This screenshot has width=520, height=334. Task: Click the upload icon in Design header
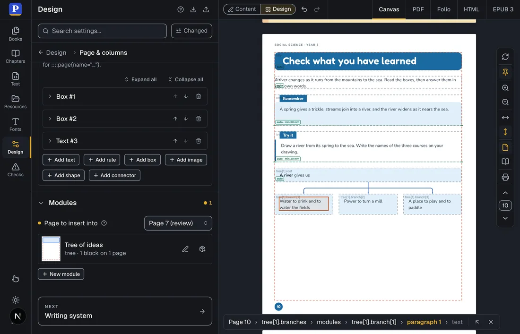click(206, 9)
